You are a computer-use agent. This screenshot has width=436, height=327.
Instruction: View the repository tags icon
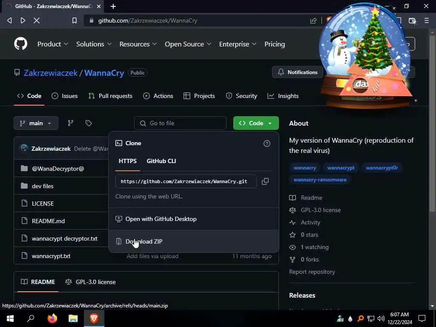point(89,123)
